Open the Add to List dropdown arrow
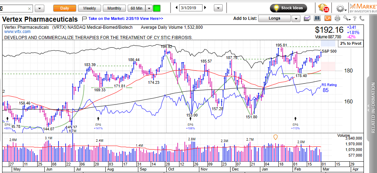 click(296, 18)
